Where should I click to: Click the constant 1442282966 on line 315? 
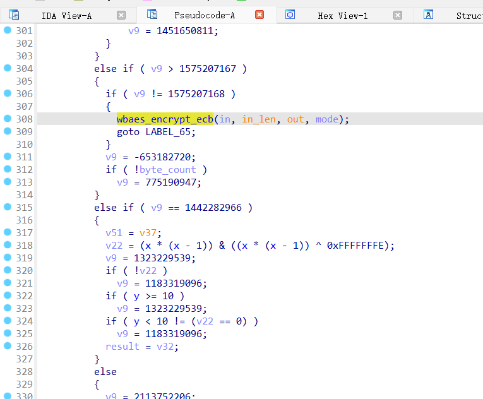213,208
